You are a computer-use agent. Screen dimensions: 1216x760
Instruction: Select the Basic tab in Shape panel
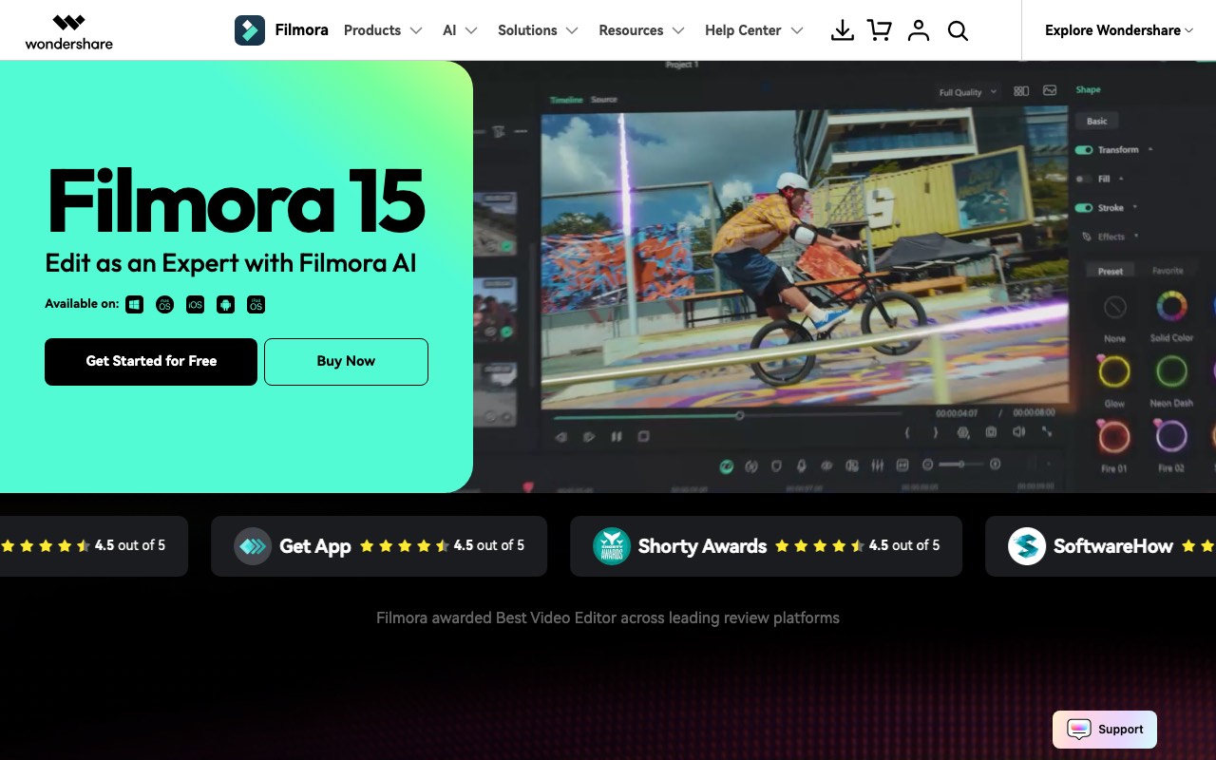[1097, 121]
